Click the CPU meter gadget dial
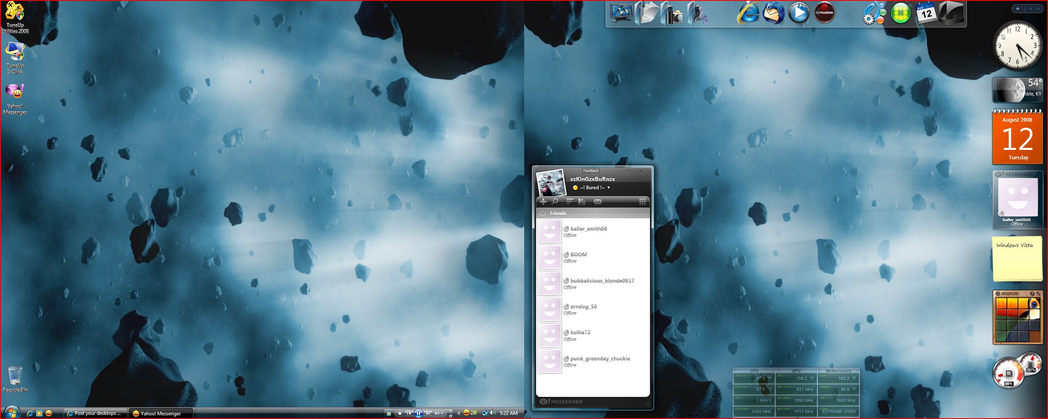The width and height of the screenshot is (1048, 419). [1009, 374]
